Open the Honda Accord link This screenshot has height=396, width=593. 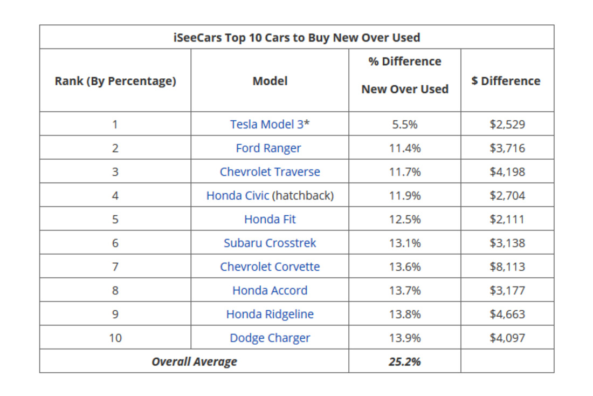(270, 290)
